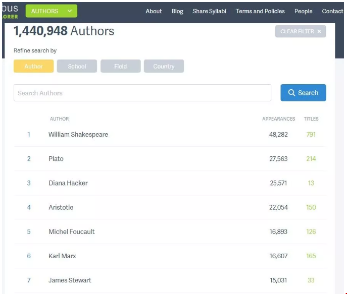The width and height of the screenshot is (347, 294).
Task: Click rank number 1 in the list
Action: pos(29,135)
